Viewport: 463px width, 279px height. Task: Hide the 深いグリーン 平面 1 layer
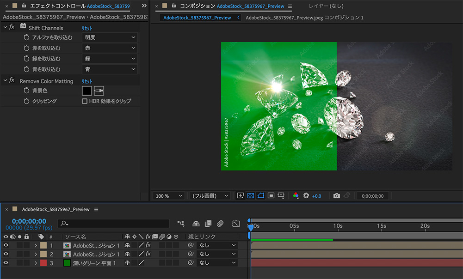pos(5,263)
